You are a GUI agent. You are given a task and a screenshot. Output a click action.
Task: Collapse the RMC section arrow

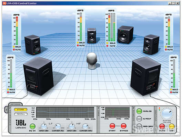tap(99, 108)
